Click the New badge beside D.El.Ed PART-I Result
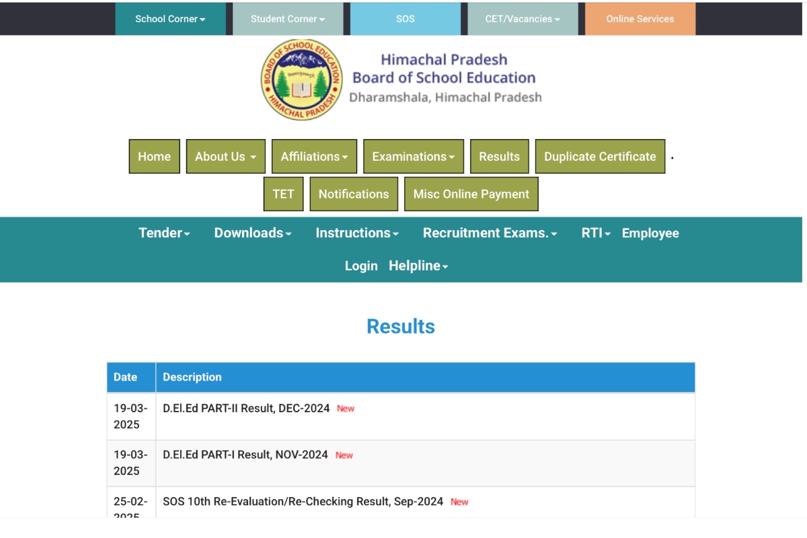 click(x=344, y=455)
